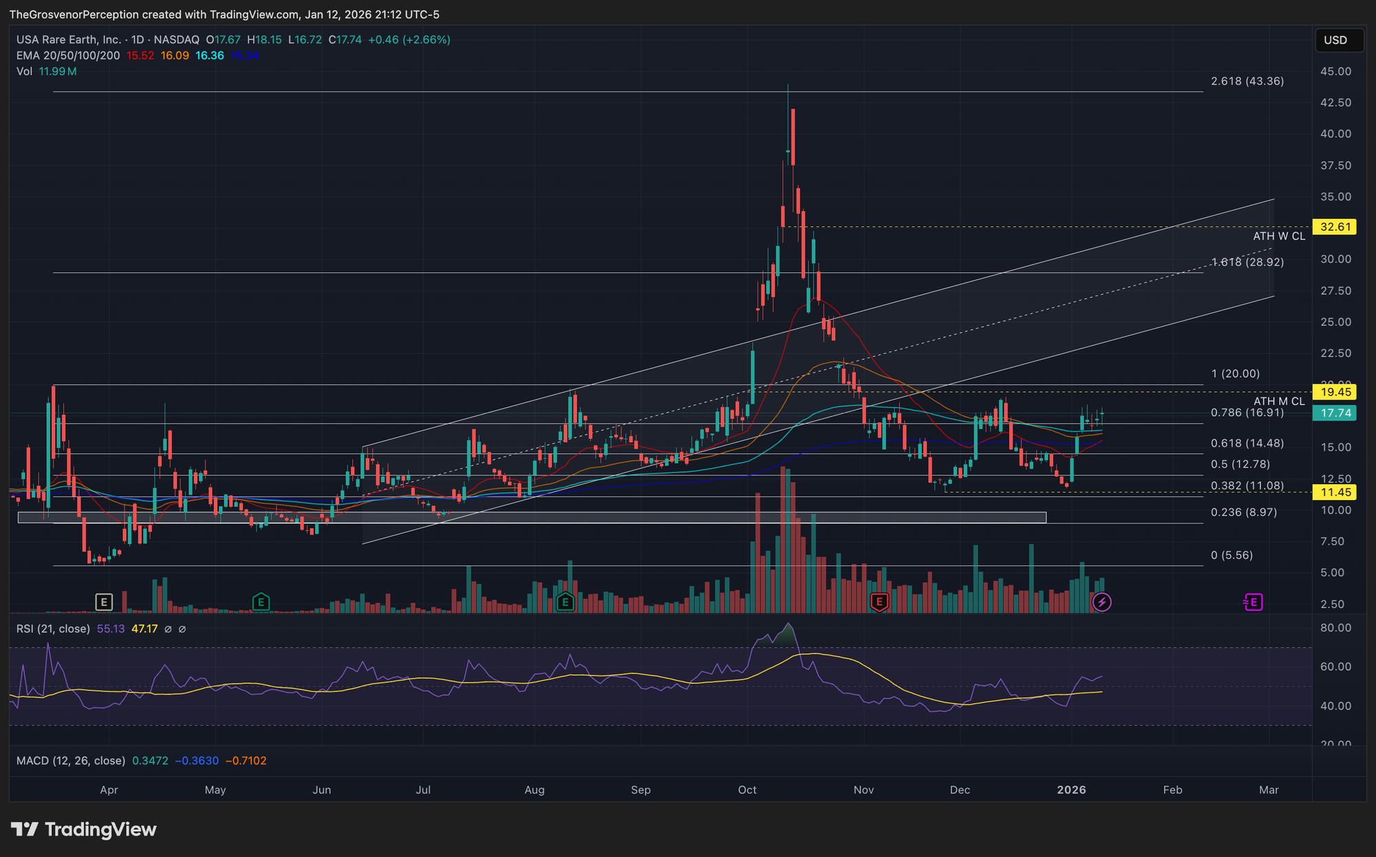Click the first null symbol beside RSI values
The height and width of the screenshot is (857, 1376).
tap(168, 629)
